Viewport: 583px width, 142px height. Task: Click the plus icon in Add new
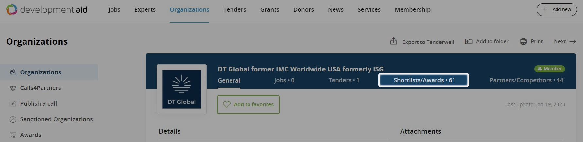[x=545, y=9]
